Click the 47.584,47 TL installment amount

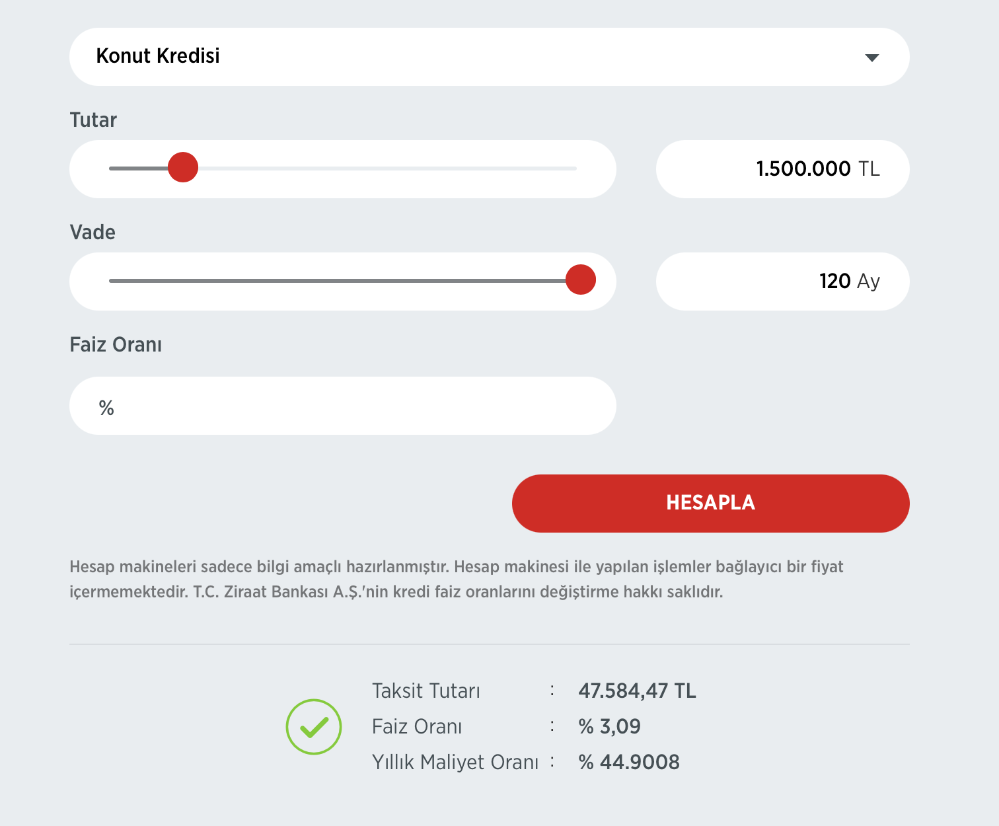(x=637, y=691)
